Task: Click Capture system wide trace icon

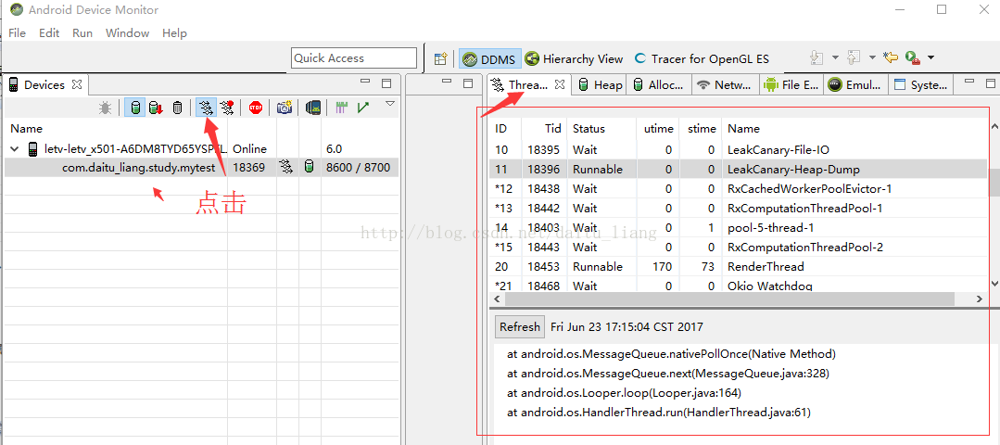Action: tap(341, 108)
